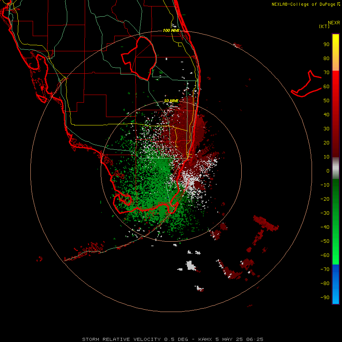Viewport: 342px width, 342px height.
Task: Click the NEXR label above color scale
Action: coord(334,23)
